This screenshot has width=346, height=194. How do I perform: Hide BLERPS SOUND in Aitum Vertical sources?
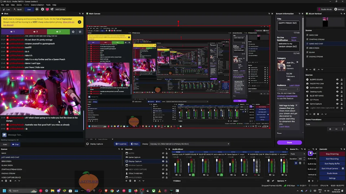click(x=337, y=79)
